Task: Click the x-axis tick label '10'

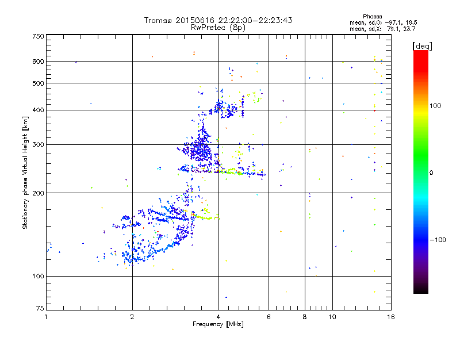Action: point(332,317)
